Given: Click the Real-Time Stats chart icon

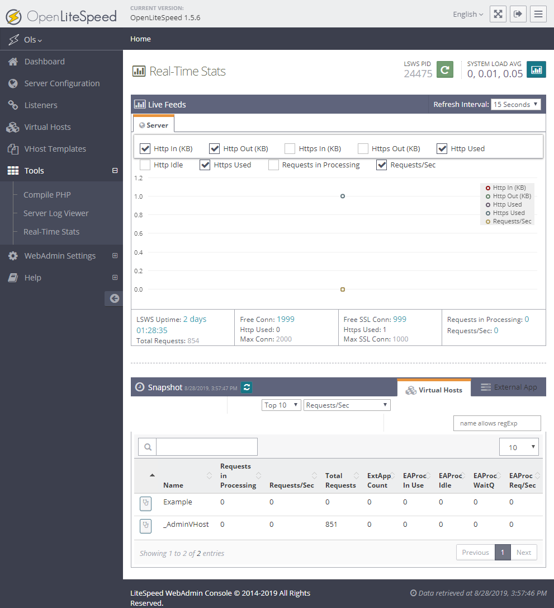Looking at the screenshot, I should [139, 71].
